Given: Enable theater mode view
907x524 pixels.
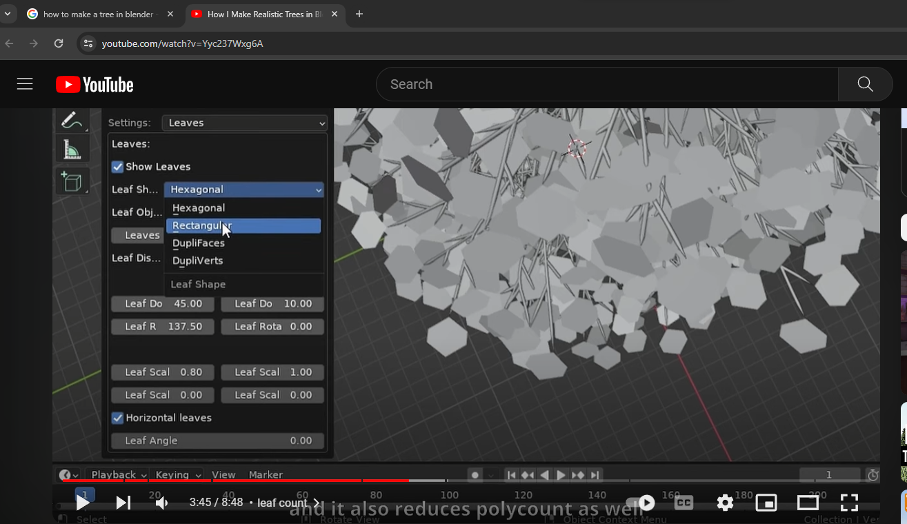Looking at the screenshot, I should coord(808,503).
